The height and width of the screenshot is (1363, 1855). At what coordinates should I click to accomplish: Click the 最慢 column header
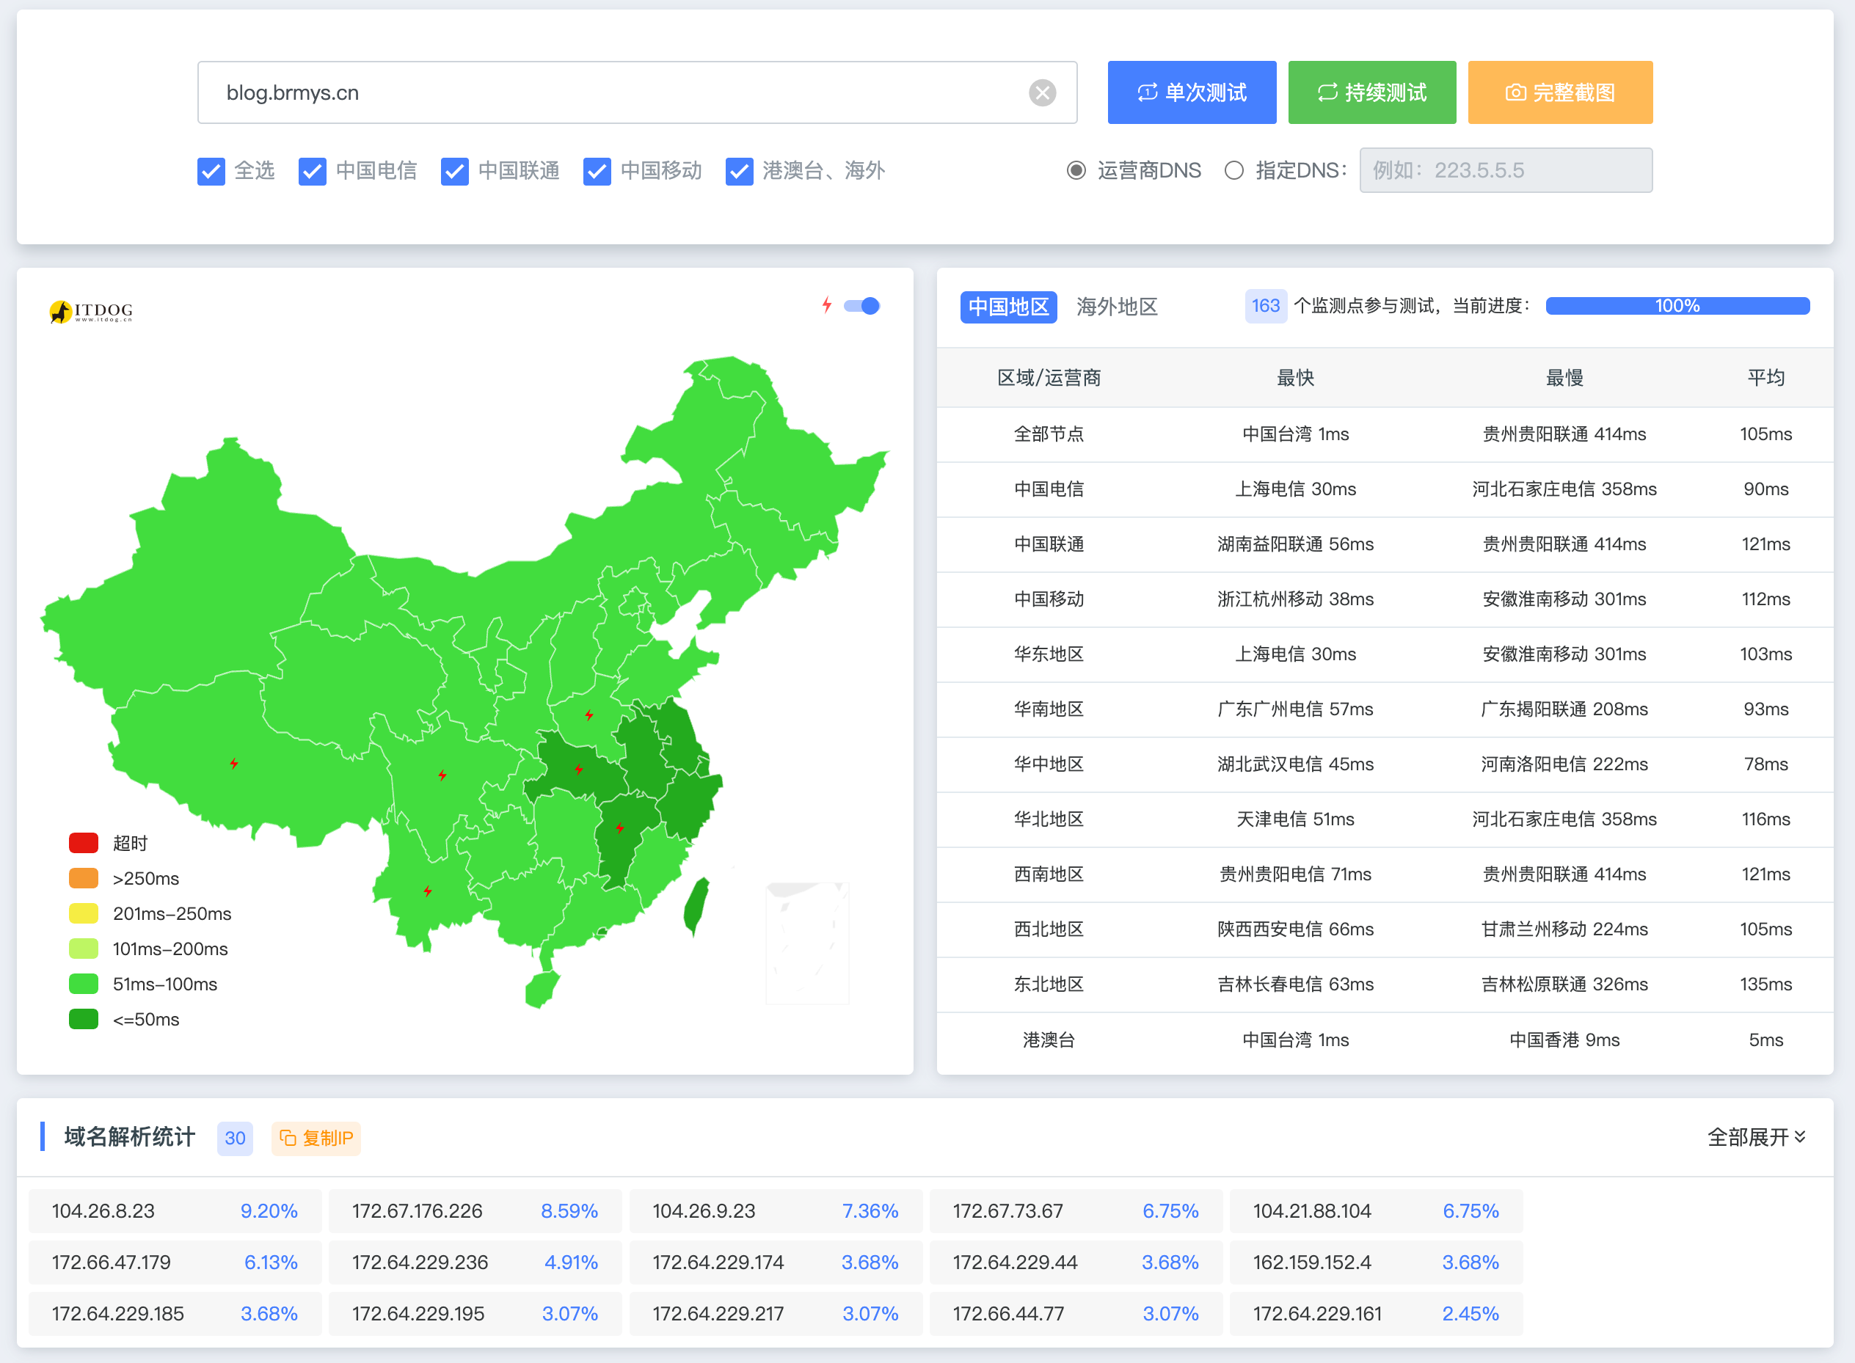click(x=1564, y=378)
